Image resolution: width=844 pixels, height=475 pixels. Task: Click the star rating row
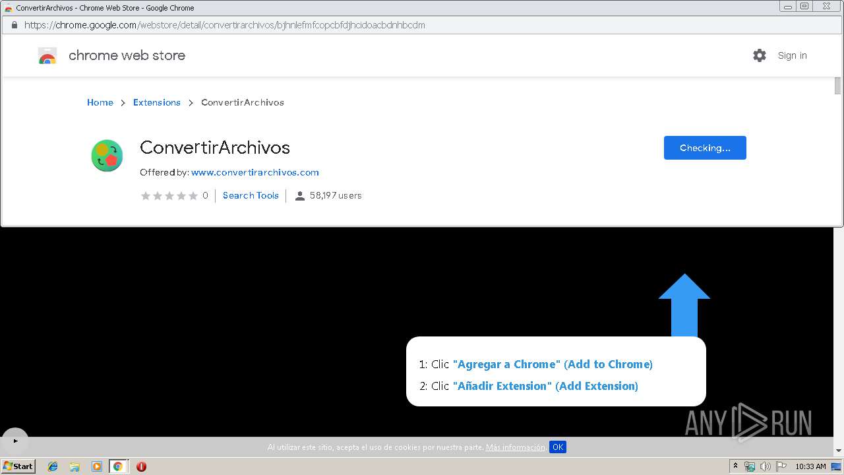tap(169, 196)
